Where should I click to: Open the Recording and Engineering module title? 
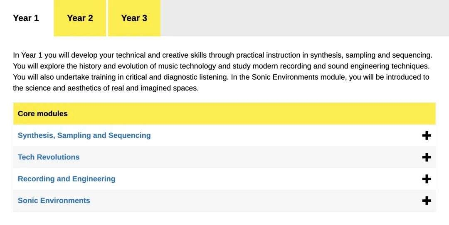point(67,179)
